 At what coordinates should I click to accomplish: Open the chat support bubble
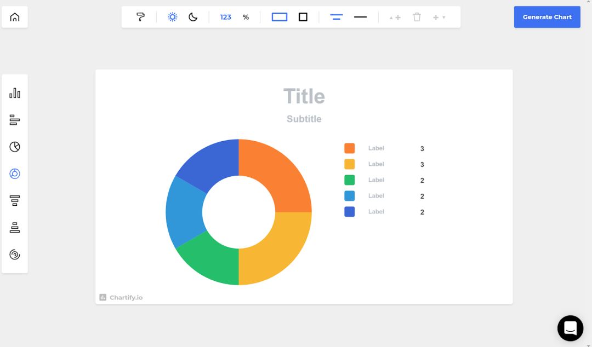(x=570, y=328)
